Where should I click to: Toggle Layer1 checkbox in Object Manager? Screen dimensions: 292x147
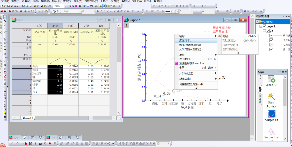pos(264,26)
